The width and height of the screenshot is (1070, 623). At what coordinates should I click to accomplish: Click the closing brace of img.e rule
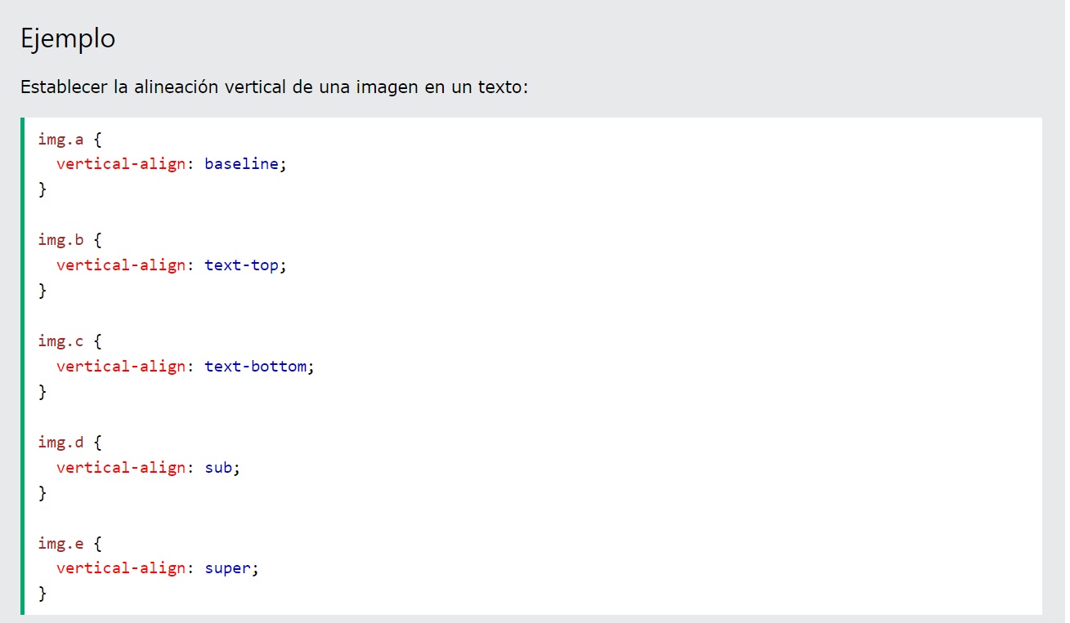[x=43, y=594]
